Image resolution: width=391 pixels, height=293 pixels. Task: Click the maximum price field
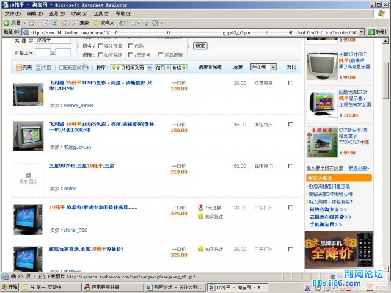pos(63,52)
